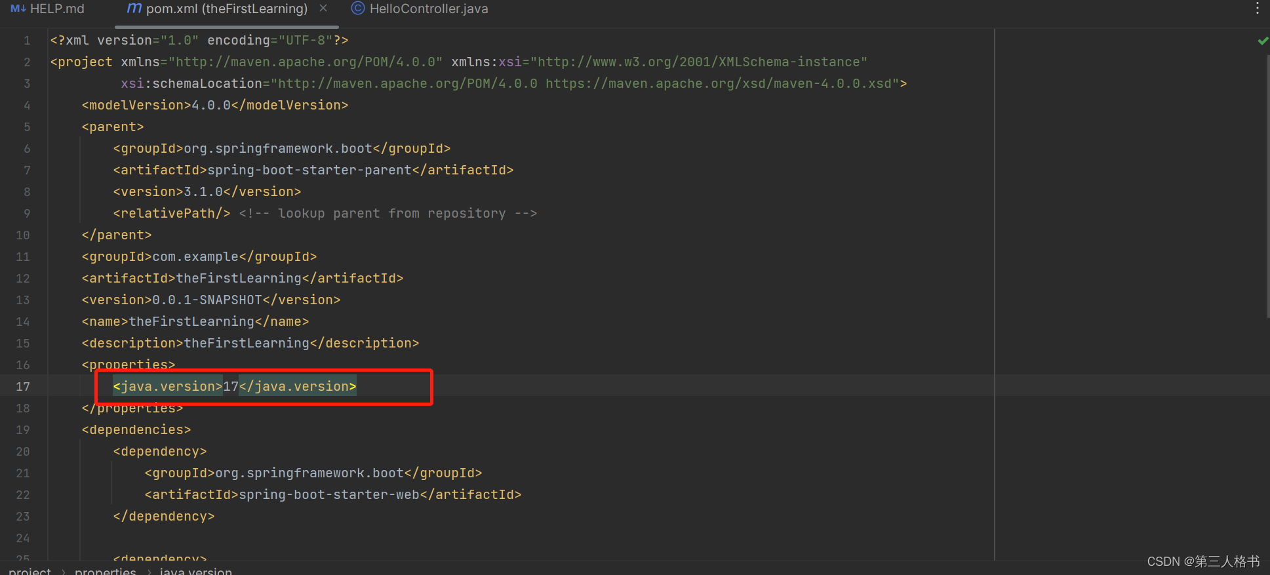Open the editor tabs more-options menu
Viewport: 1270px width, 575px height.
[1257, 9]
